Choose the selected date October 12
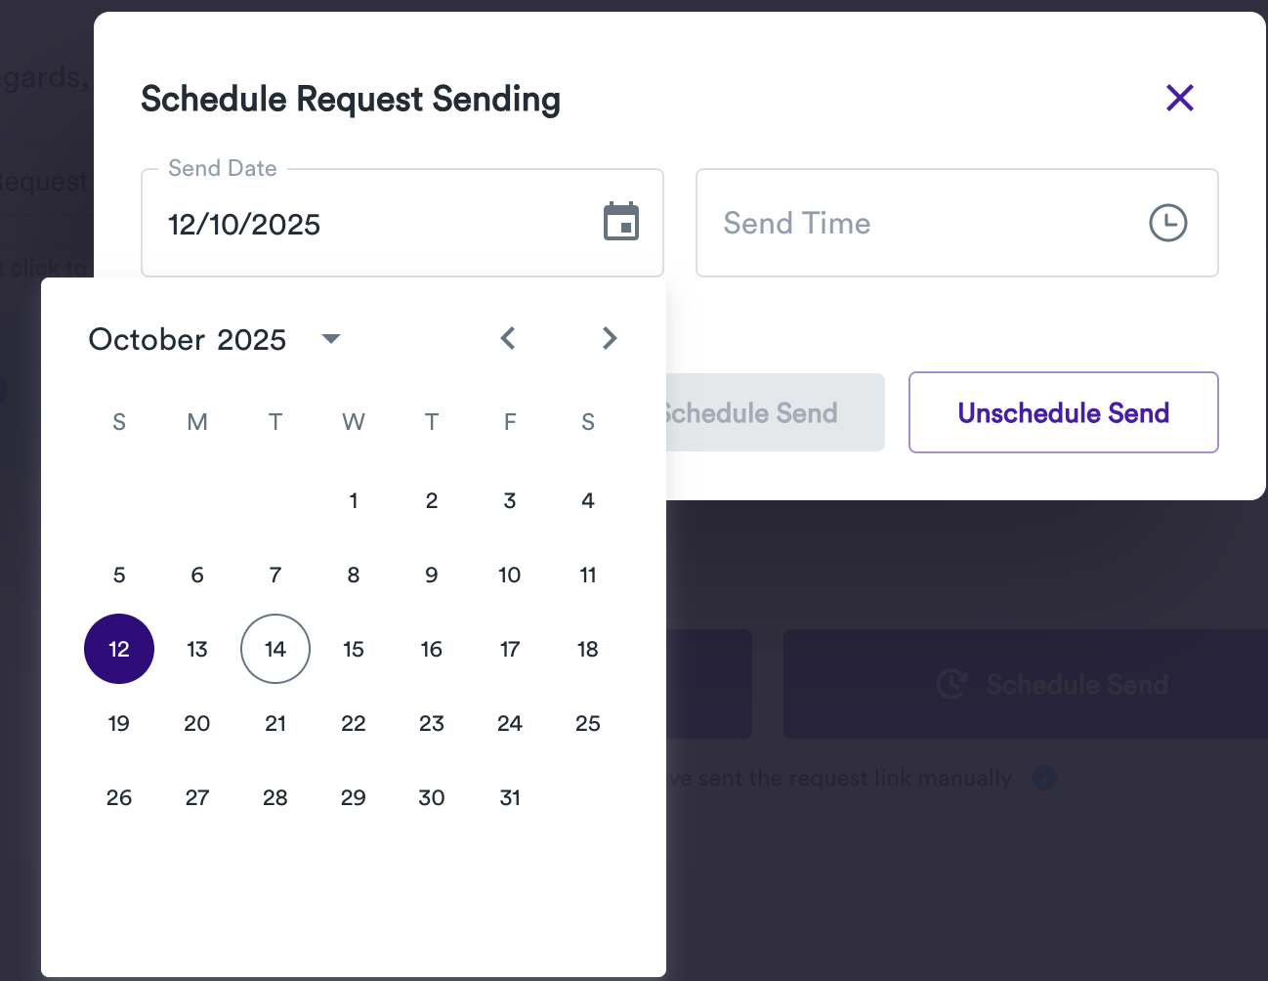The height and width of the screenshot is (981, 1268). 119,649
